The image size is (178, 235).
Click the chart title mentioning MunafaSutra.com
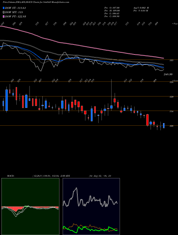(36, 2)
